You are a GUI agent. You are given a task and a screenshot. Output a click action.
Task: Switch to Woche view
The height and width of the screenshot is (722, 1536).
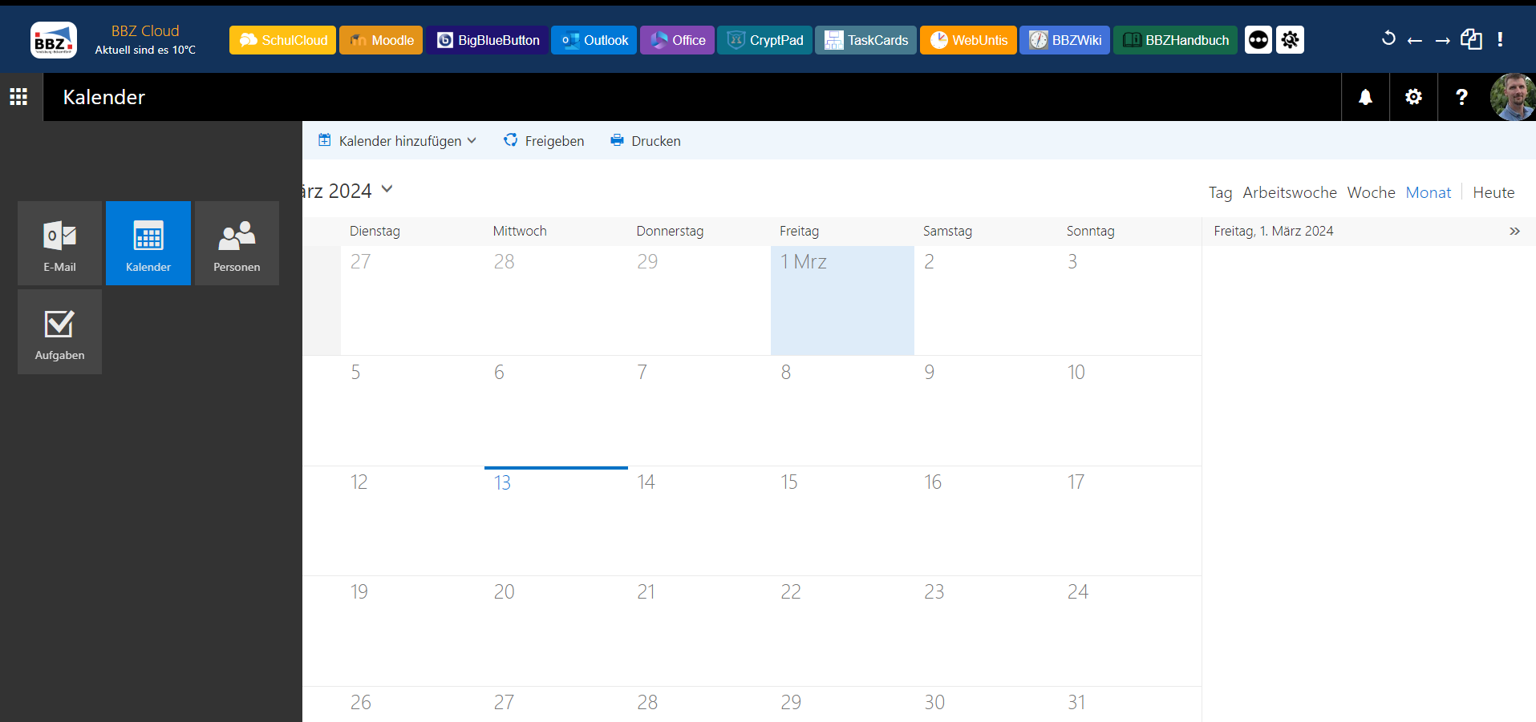(x=1371, y=192)
